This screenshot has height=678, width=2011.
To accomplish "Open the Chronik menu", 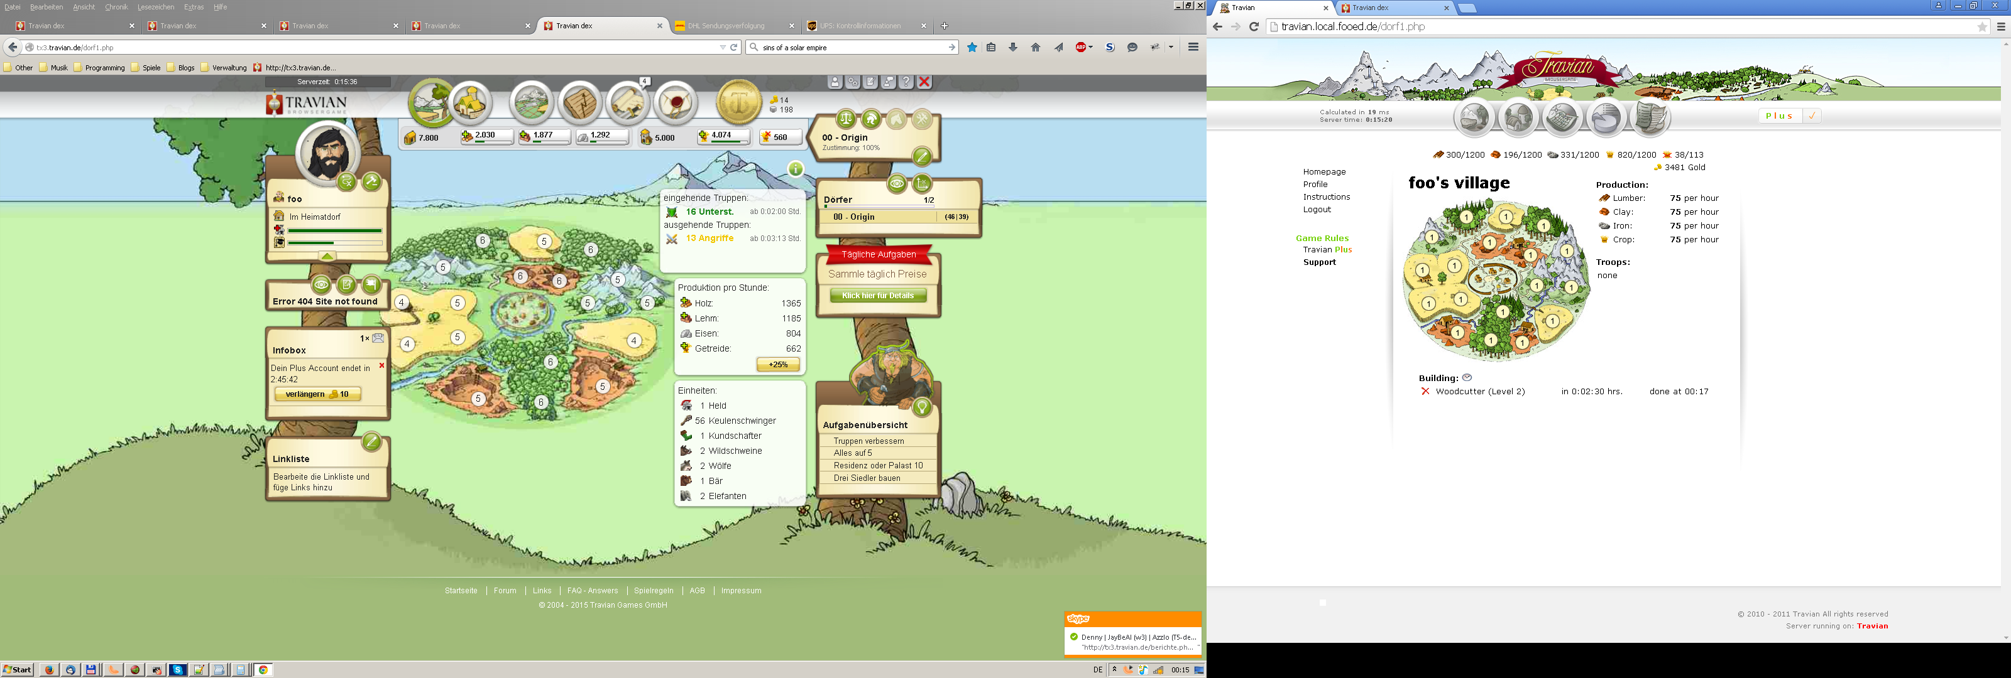I will point(116,7).
